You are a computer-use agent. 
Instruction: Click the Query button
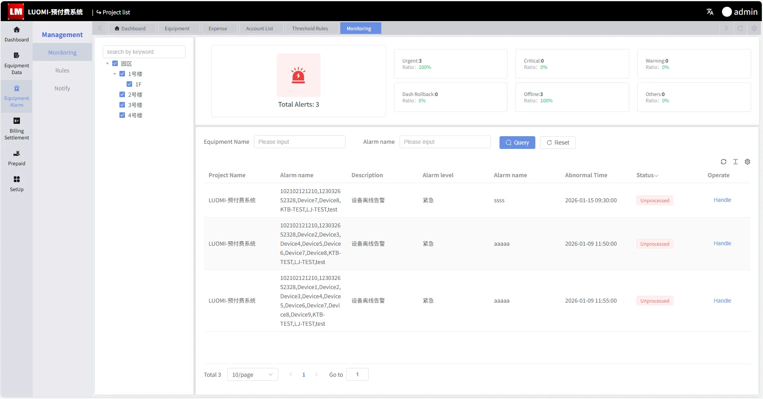pos(517,143)
